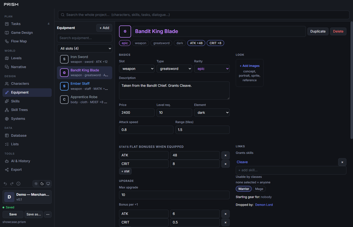
Task: Open the Rarity dropdown showing epic
Action: (x=212, y=69)
